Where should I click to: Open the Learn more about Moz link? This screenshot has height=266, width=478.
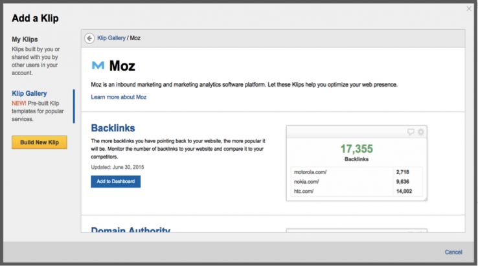(x=119, y=97)
